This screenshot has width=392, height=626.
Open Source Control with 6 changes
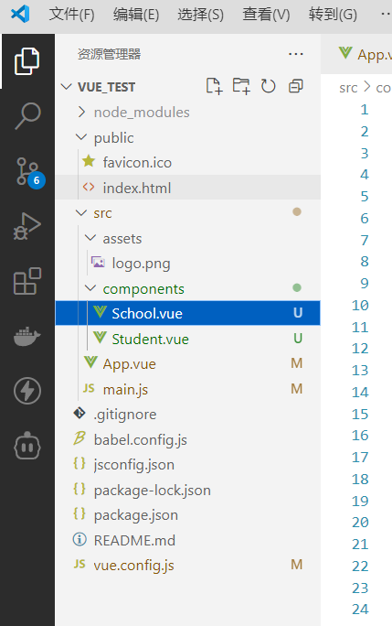click(x=28, y=172)
